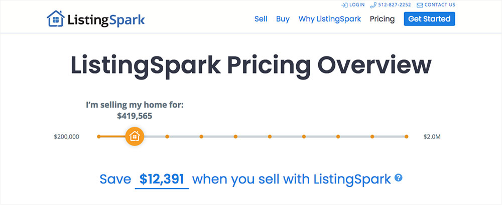Call link 512-827-2252
Viewport: 502px width, 215px height.
(x=395, y=5)
